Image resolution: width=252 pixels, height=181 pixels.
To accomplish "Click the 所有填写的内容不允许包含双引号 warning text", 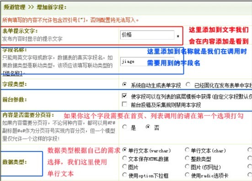I will [70, 20].
